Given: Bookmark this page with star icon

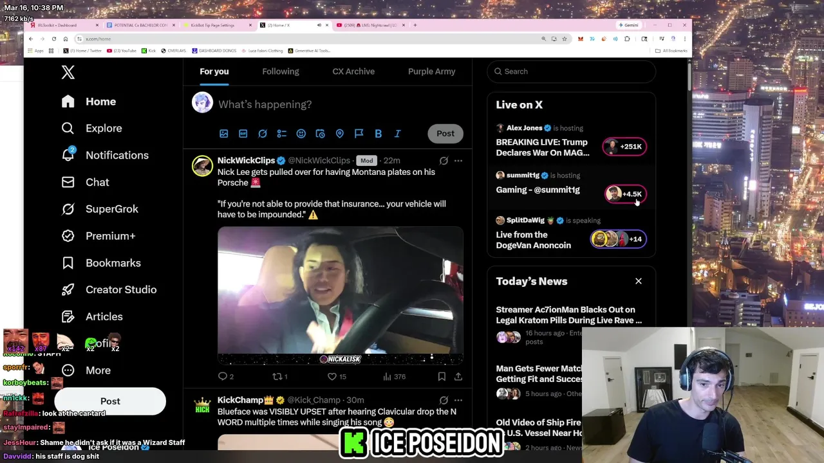Looking at the screenshot, I should (565, 39).
